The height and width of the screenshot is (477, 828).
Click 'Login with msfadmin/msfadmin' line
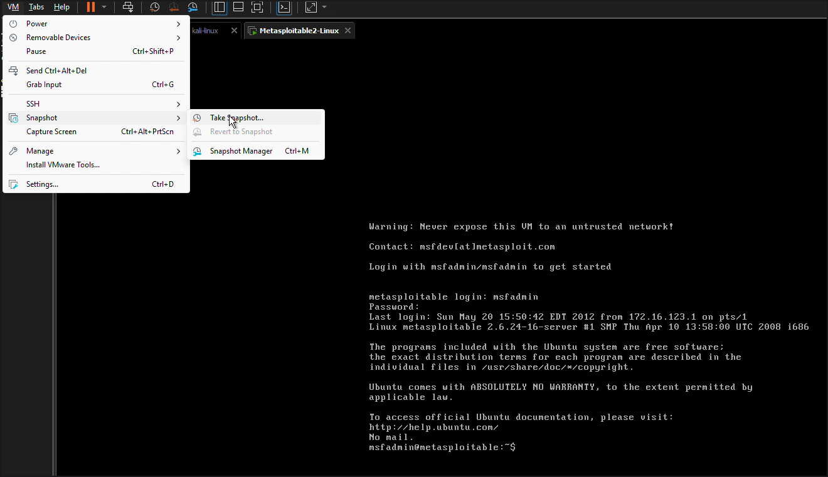click(x=490, y=267)
